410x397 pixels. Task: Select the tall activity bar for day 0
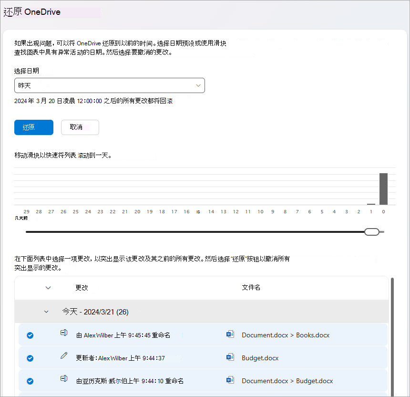pyautogui.click(x=384, y=189)
